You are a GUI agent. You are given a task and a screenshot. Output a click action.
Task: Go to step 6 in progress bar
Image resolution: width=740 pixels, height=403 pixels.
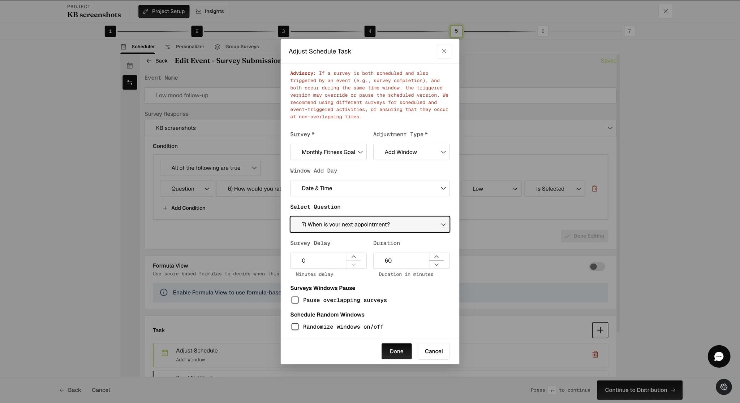543,31
